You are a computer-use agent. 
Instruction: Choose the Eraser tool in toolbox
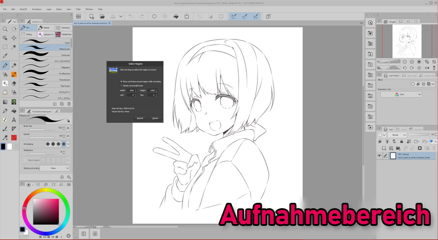(14, 84)
